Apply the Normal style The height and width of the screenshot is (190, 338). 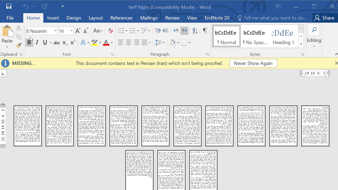point(227,36)
